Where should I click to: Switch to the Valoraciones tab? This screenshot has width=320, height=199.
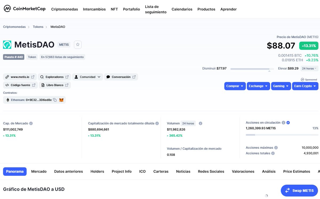[243, 172]
